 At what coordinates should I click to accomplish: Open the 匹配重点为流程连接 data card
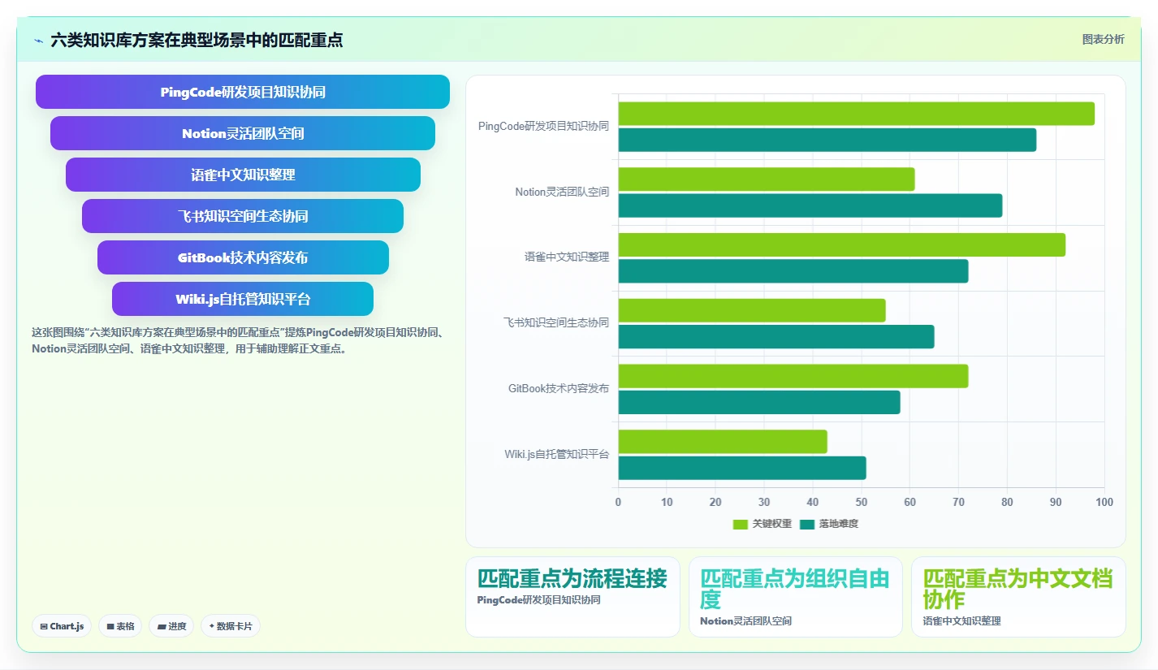point(573,597)
